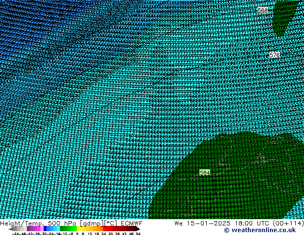
Task: Open the weatheronline.co.uk copyright link
Action: click(260, 230)
